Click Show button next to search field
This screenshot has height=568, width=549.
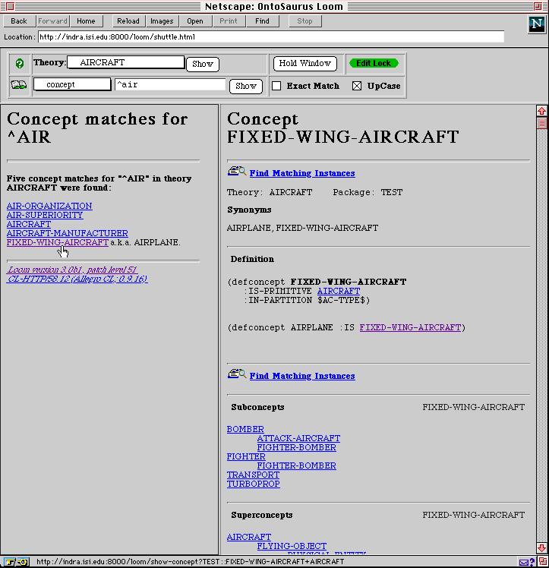coord(246,87)
